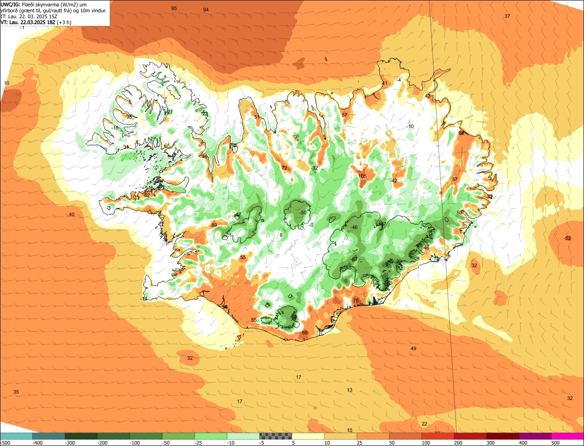This screenshot has height=446, width=584.
Task: Click the value 31 in the Westfjords
Action: (x=126, y=147)
